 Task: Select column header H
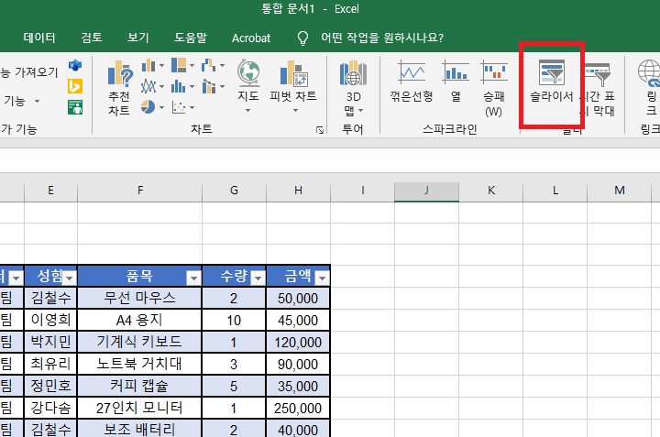(298, 191)
